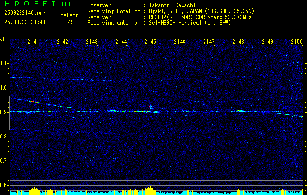Click time marker 2143
This screenshot has width=307, height=195.
pyautogui.click(x=92, y=41)
